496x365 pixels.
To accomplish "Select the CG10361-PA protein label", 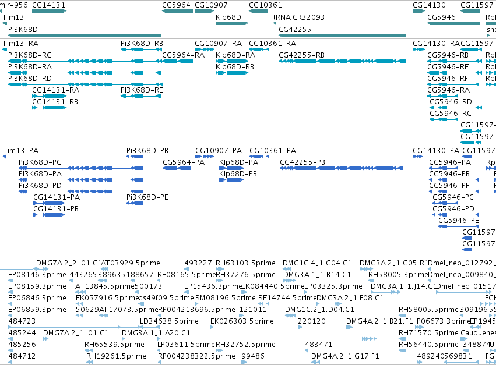I will tap(273, 151).
